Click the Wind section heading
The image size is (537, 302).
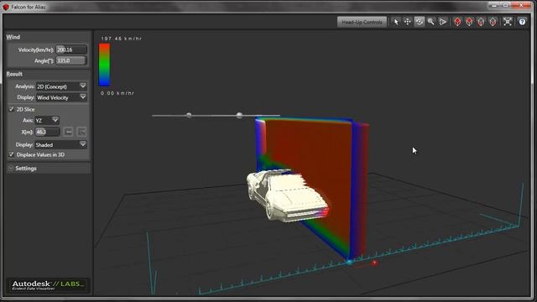coord(13,37)
